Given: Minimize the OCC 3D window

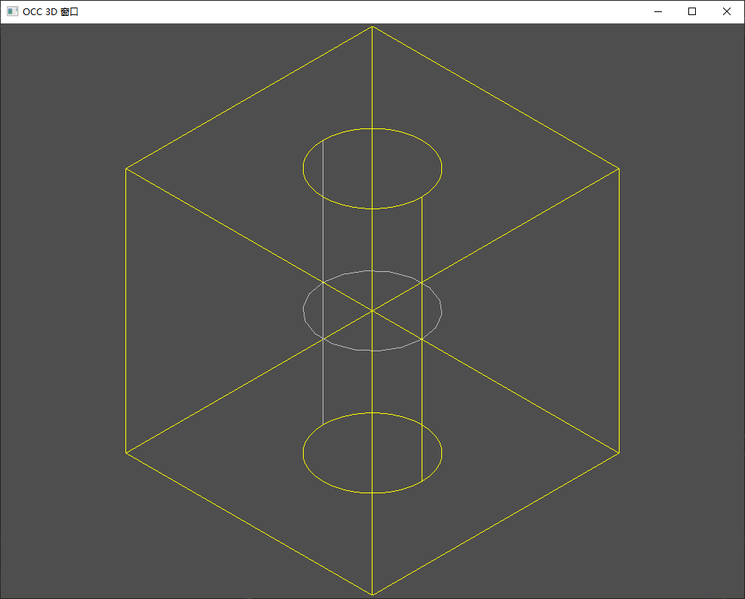Looking at the screenshot, I should pos(658,11).
